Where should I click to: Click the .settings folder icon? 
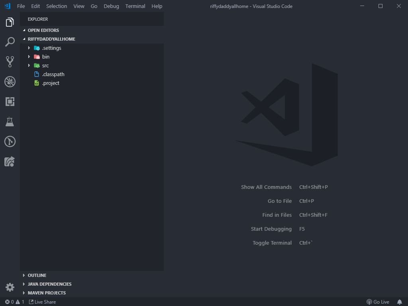pyautogui.click(x=37, y=48)
